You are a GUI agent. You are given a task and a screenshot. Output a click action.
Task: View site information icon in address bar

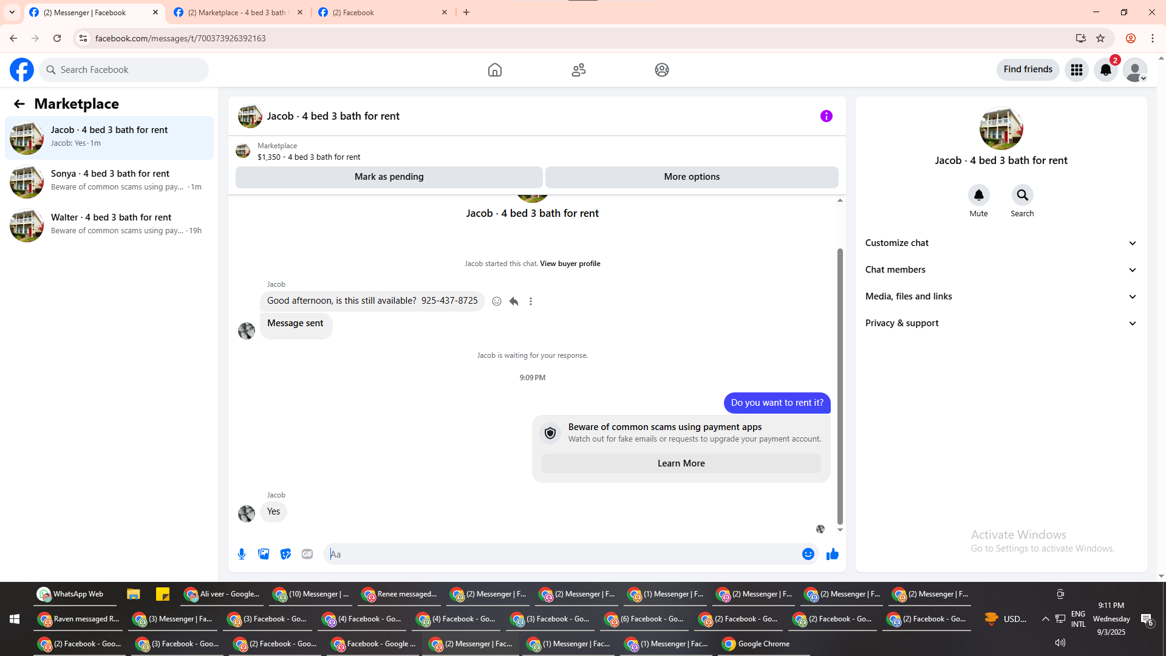point(83,38)
